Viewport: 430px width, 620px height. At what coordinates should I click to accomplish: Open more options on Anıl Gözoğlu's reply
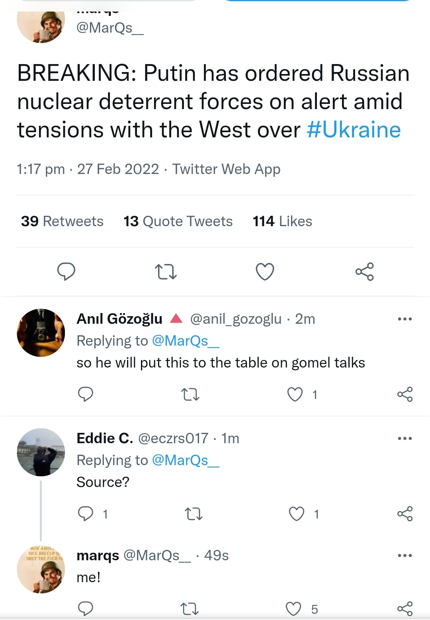(x=405, y=319)
